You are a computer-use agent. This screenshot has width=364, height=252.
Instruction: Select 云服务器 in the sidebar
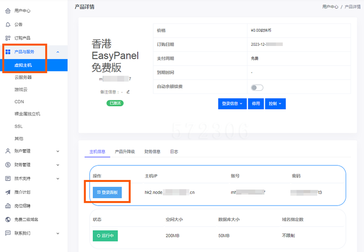(23, 77)
